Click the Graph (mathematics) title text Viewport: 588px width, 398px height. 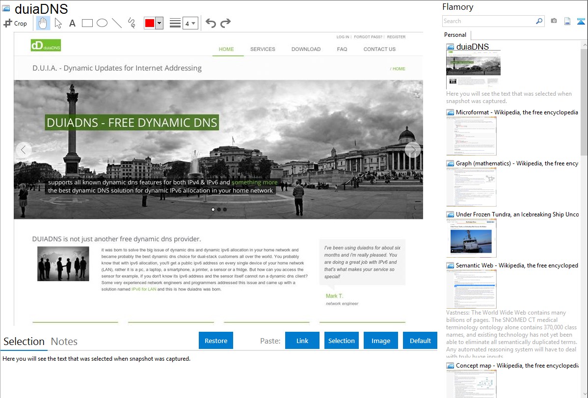(x=517, y=163)
